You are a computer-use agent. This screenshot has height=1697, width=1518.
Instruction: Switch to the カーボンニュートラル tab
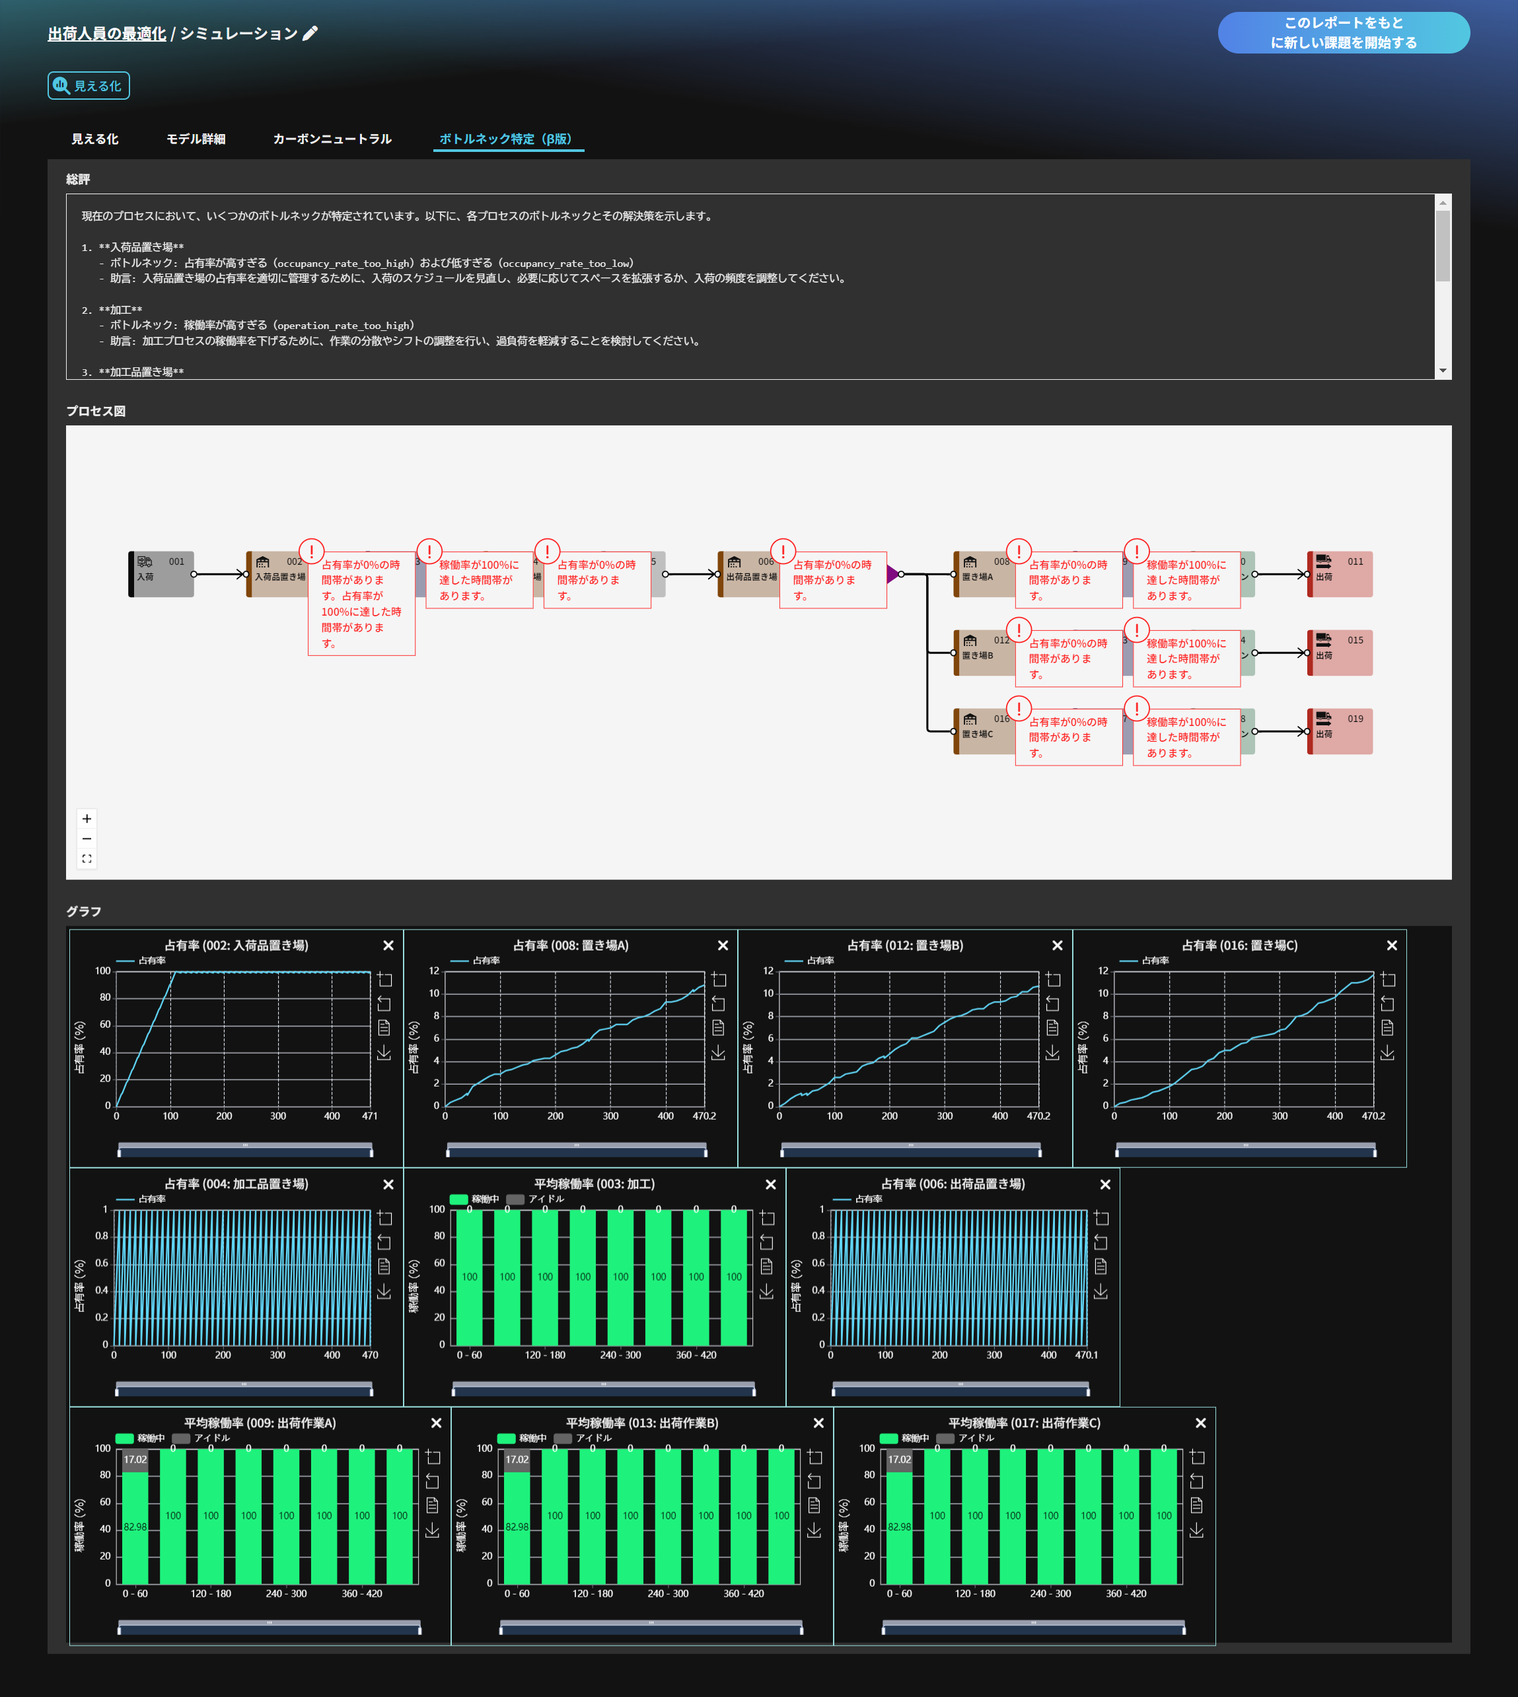point(332,139)
